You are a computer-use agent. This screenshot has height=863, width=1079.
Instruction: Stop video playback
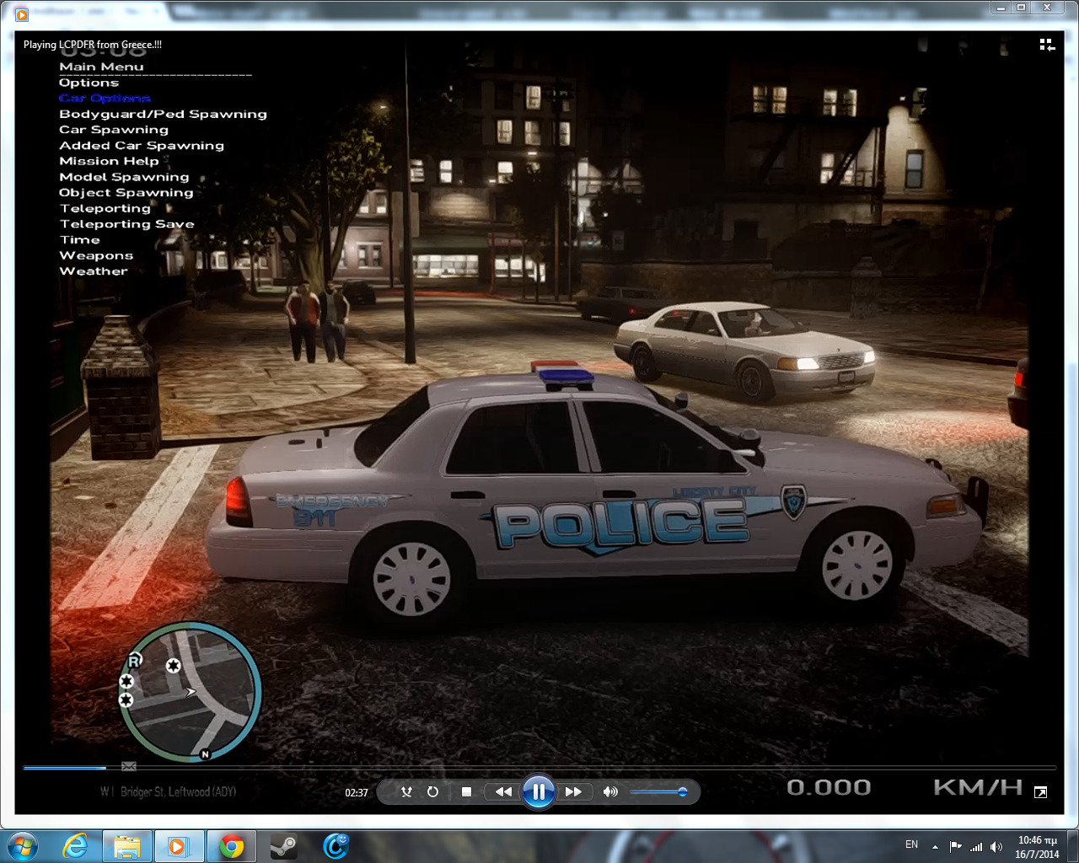[466, 791]
